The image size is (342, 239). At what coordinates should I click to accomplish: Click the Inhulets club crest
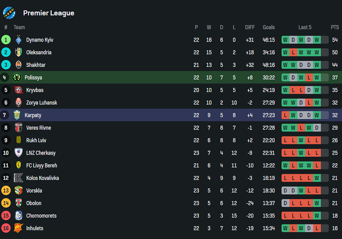pyautogui.click(x=18, y=228)
